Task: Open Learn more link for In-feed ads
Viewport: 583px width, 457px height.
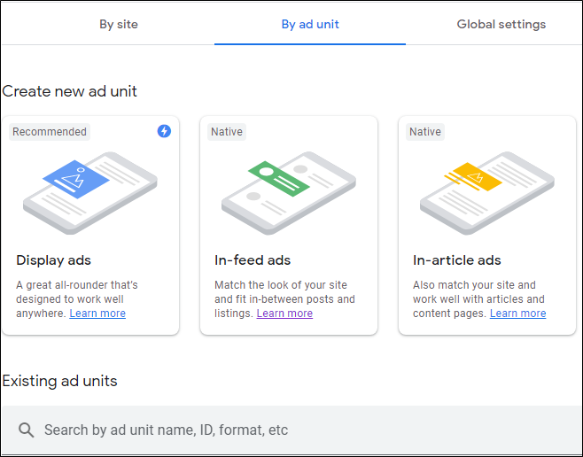Action: click(284, 314)
